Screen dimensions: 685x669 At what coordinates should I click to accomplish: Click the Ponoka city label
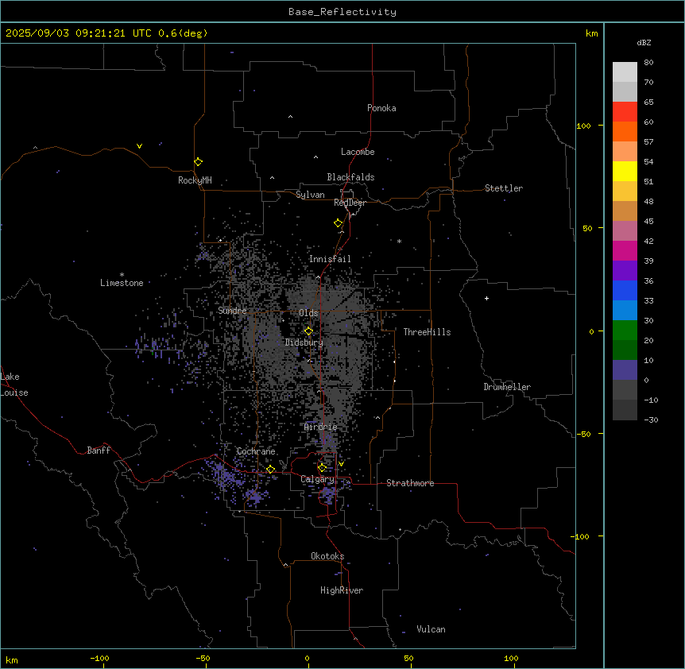click(381, 108)
